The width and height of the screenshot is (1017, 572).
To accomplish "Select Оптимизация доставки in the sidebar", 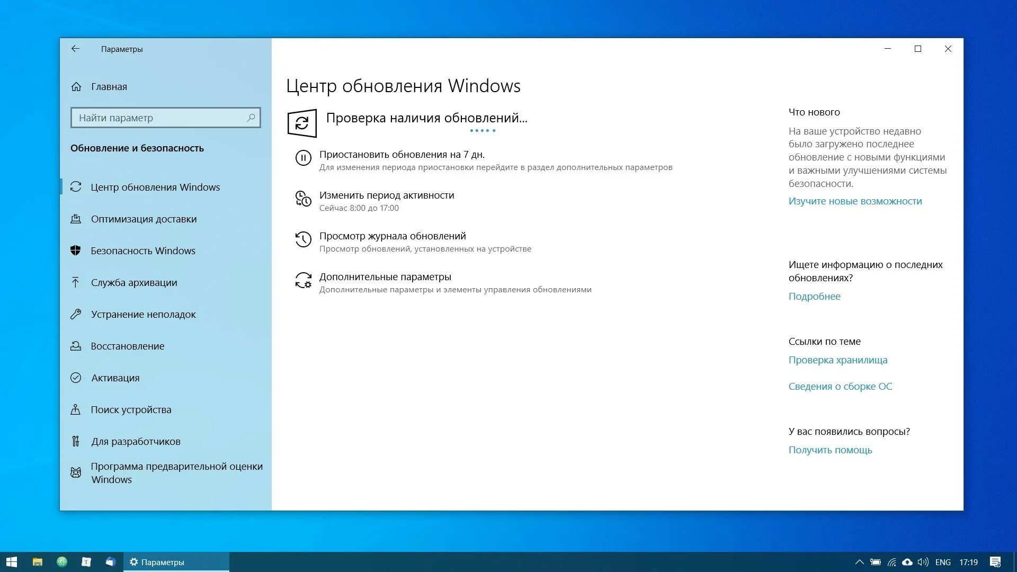I will 144,219.
